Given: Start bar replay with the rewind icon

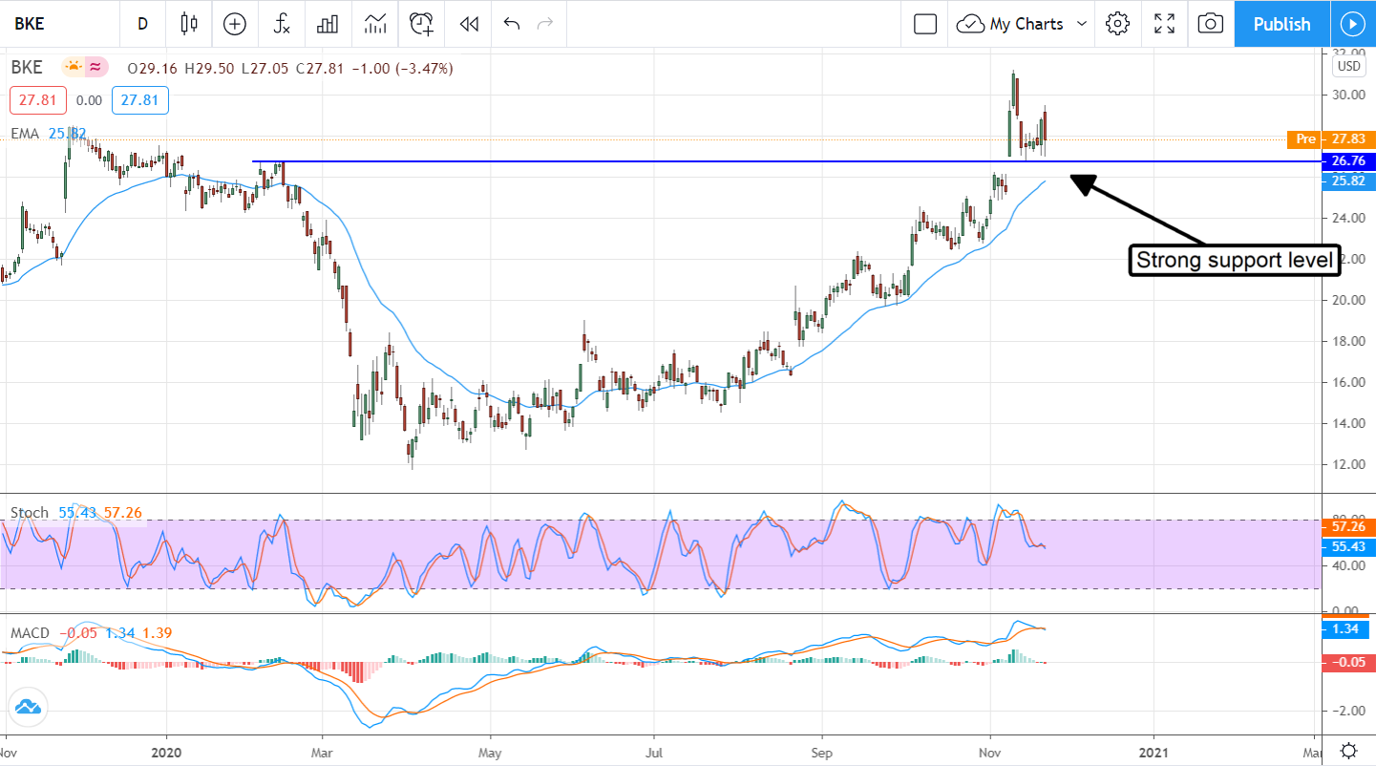Looking at the screenshot, I should coord(468,24).
